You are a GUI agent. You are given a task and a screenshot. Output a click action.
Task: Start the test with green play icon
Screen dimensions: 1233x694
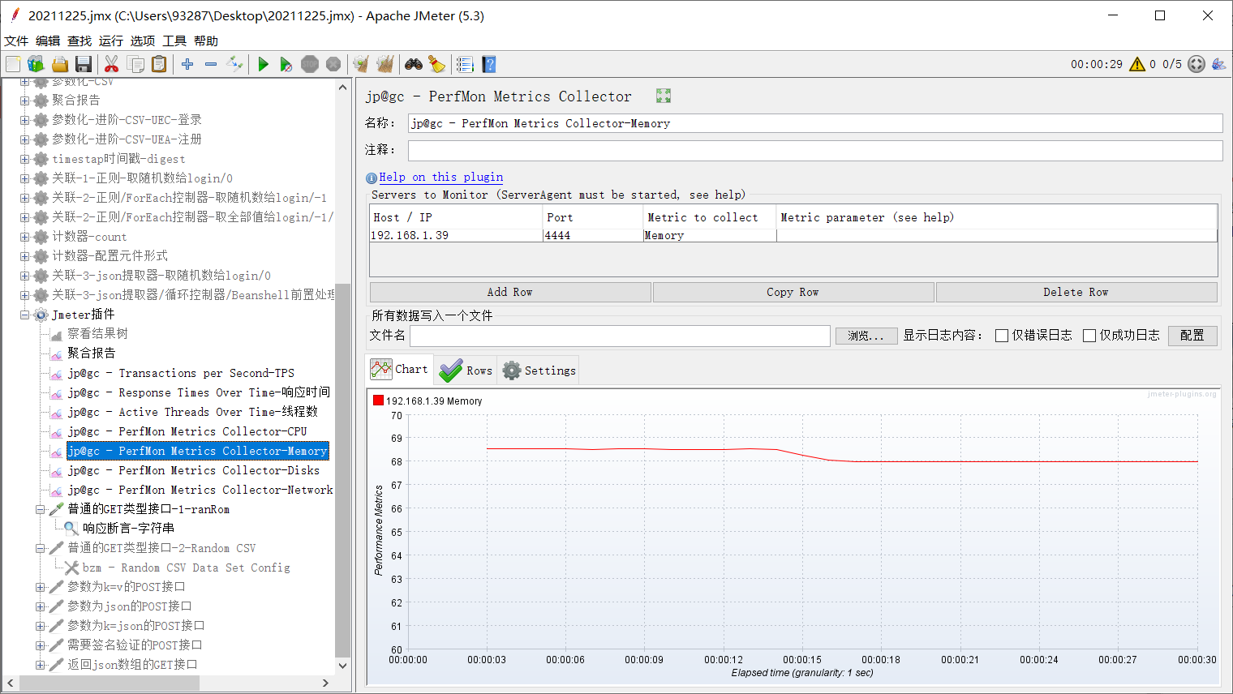pyautogui.click(x=263, y=64)
